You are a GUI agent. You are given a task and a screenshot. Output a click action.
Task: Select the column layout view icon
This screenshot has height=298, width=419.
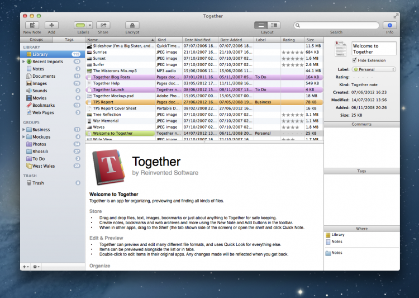coord(274,25)
